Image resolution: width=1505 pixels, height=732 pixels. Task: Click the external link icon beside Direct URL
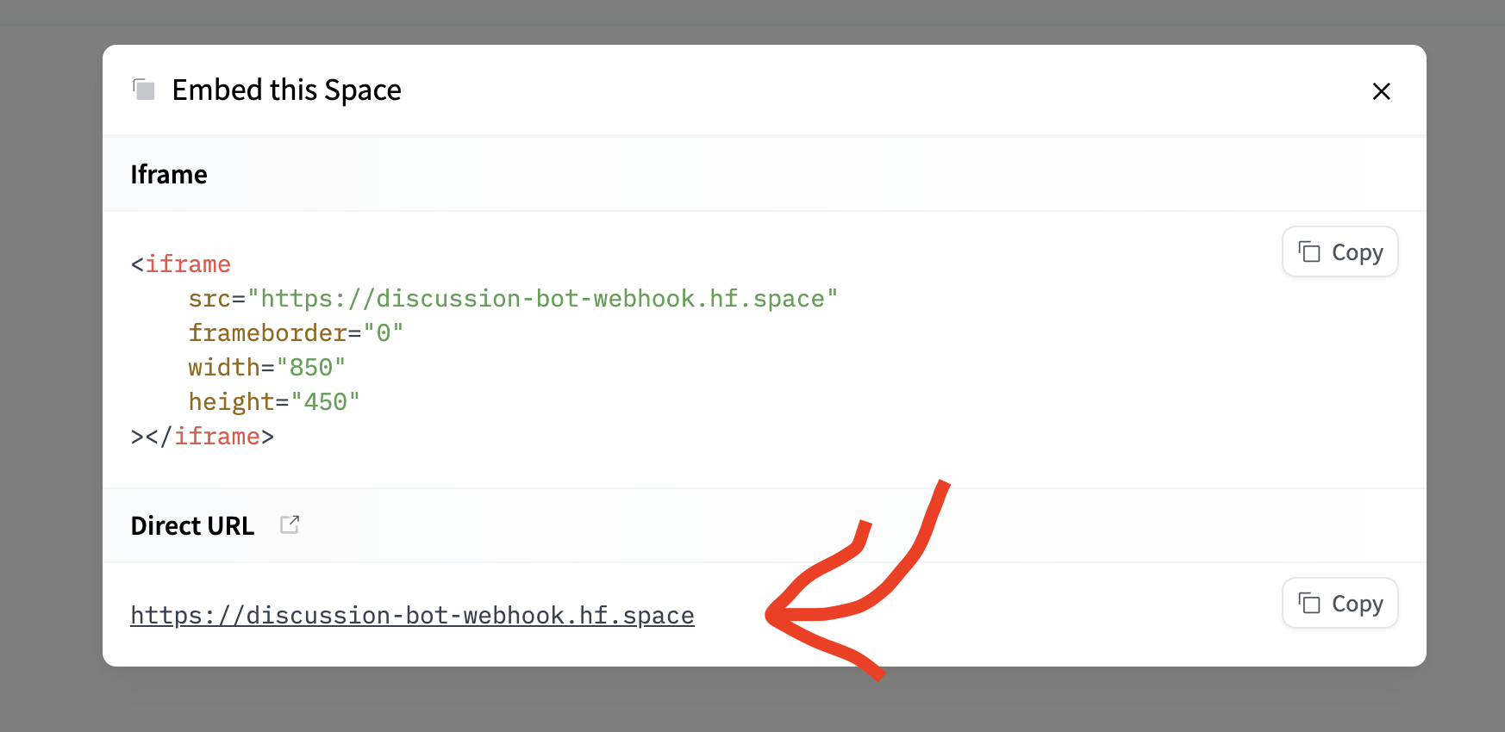click(290, 524)
